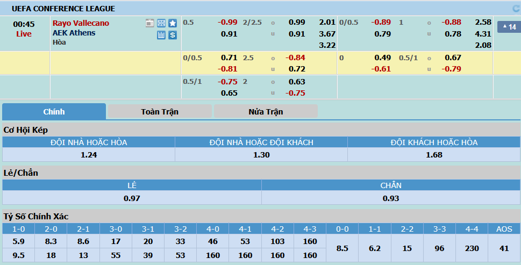The height and width of the screenshot is (265, 521).
Task: Switch to the Toàn Trận tab
Action: [160, 112]
